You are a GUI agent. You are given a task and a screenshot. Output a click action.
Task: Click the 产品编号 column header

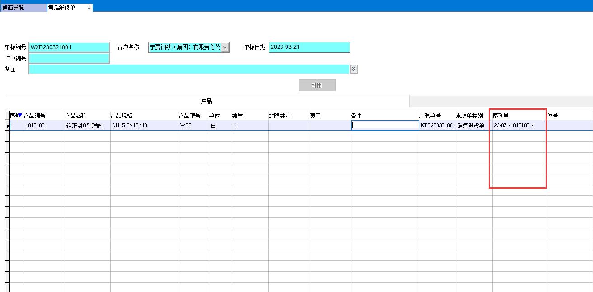coord(35,116)
